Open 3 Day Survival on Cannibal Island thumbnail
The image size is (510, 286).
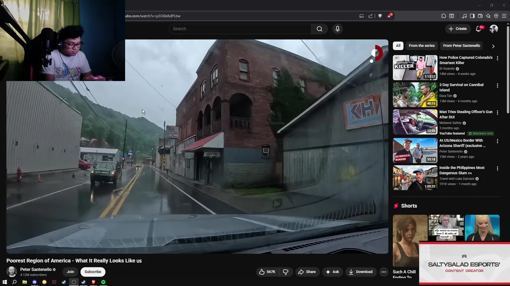tap(415, 95)
